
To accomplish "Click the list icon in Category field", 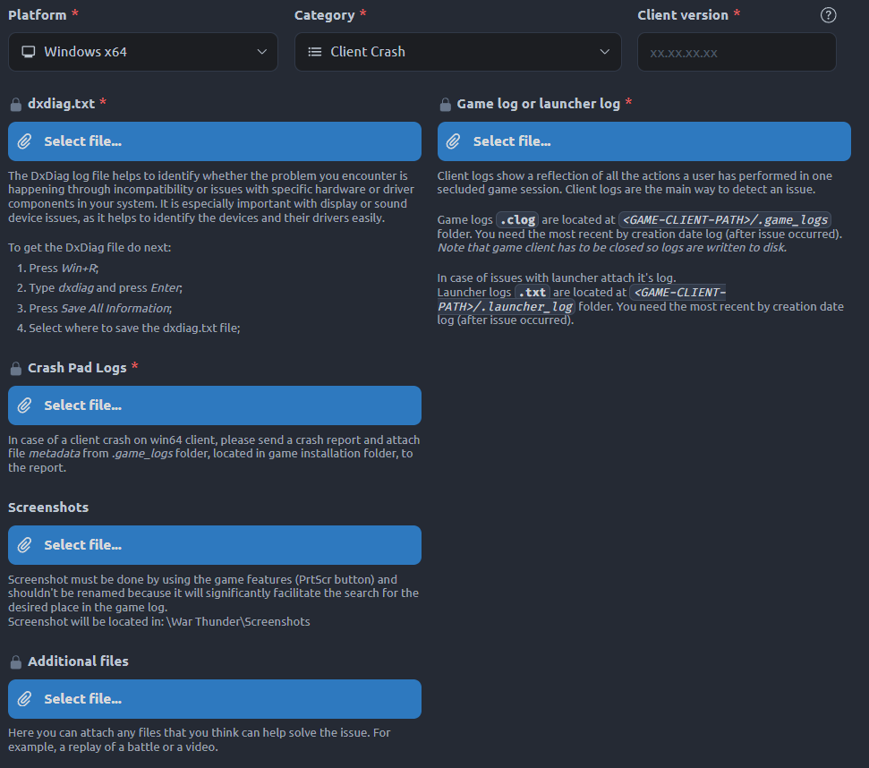I will pos(314,52).
